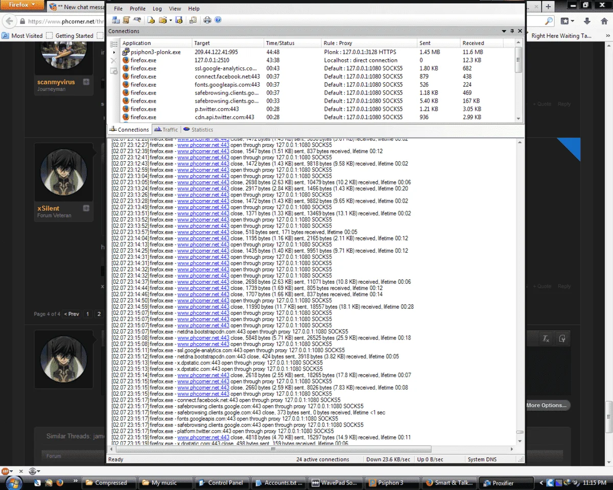Sort by Time/Status column header
The image size is (613, 490).
(x=293, y=43)
